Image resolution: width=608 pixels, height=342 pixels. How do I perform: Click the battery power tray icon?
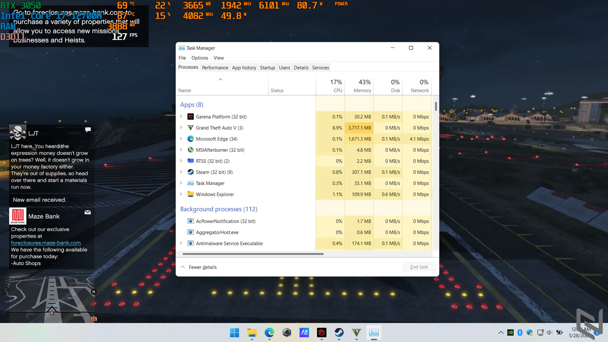(560, 332)
